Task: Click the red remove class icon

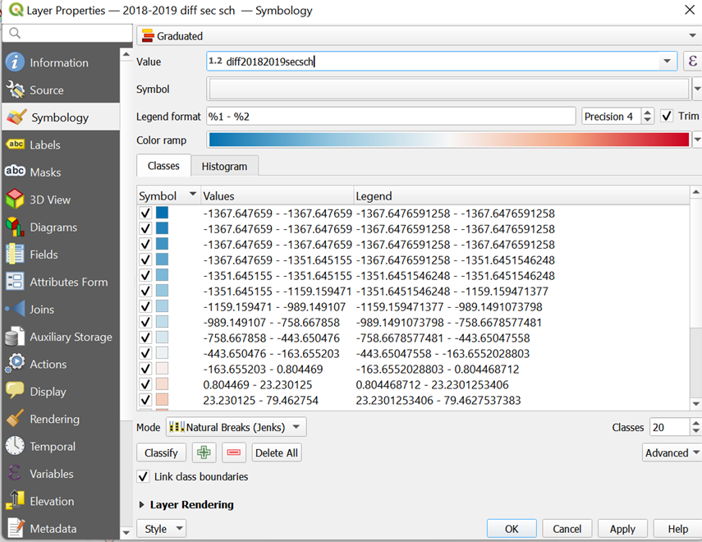Action: click(x=234, y=452)
